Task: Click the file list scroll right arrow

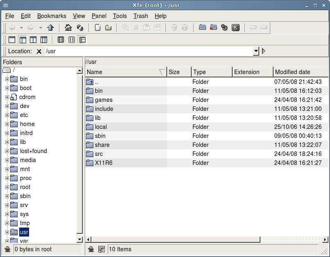Action: 325,239
